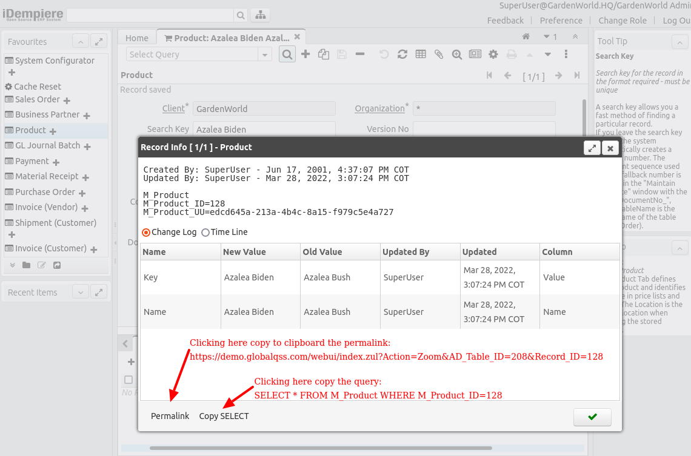Open the Attachment paperclip icon
The image size is (691, 456).
pyautogui.click(x=439, y=55)
